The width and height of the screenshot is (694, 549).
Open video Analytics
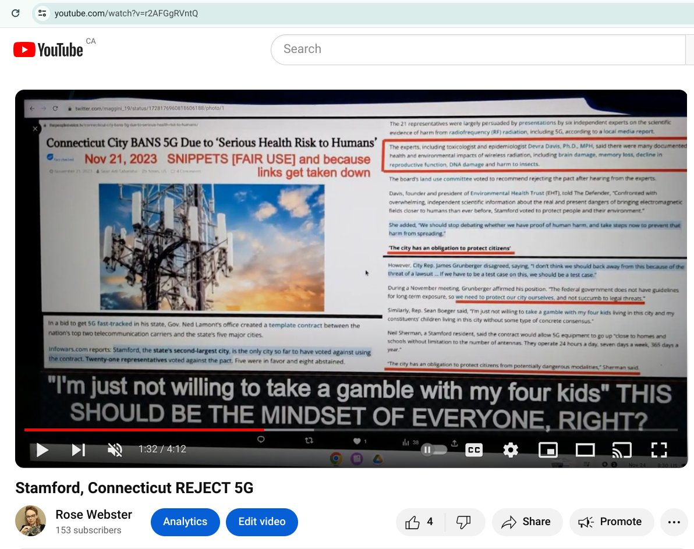185,522
